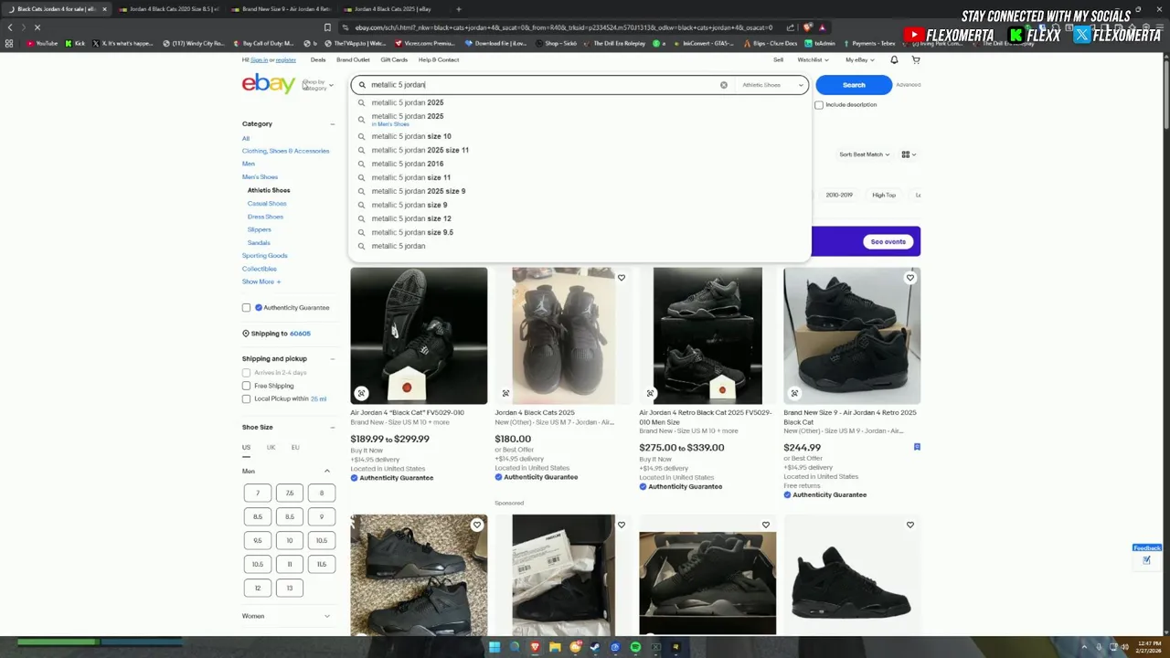Click heart on second-row receipt box listing

[621, 525]
